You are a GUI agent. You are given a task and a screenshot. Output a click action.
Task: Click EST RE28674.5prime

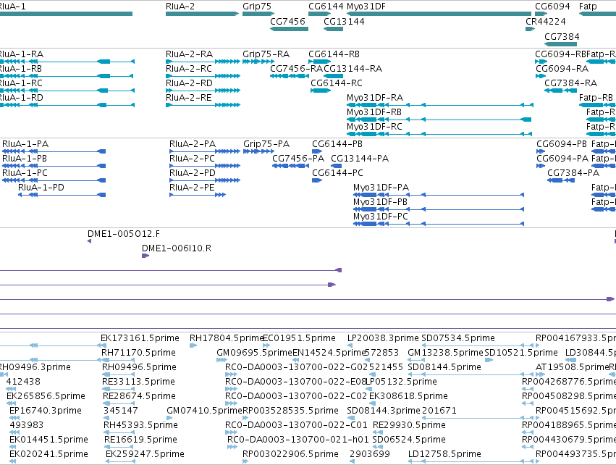click(x=139, y=396)
